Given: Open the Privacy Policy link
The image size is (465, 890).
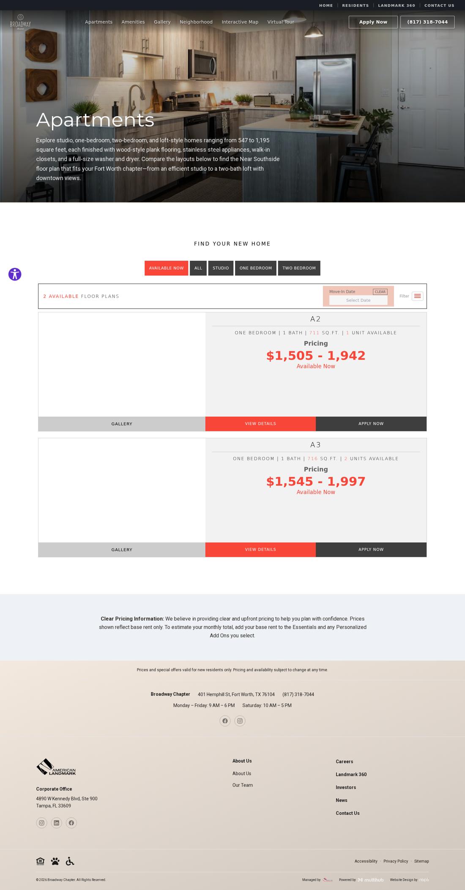Looking at the screenshot, I should pyautogui.click(x=396, y=861).
